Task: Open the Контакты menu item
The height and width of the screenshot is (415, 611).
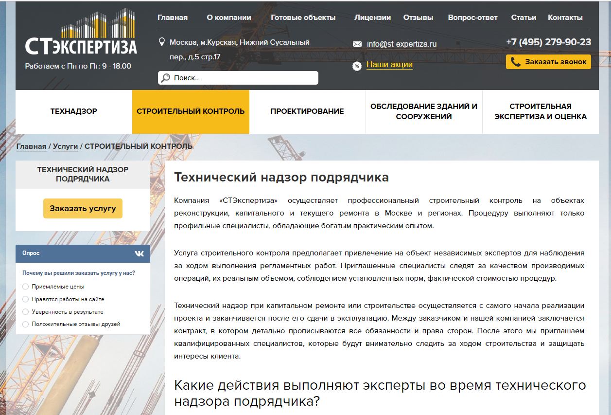Action: (565, 18)
